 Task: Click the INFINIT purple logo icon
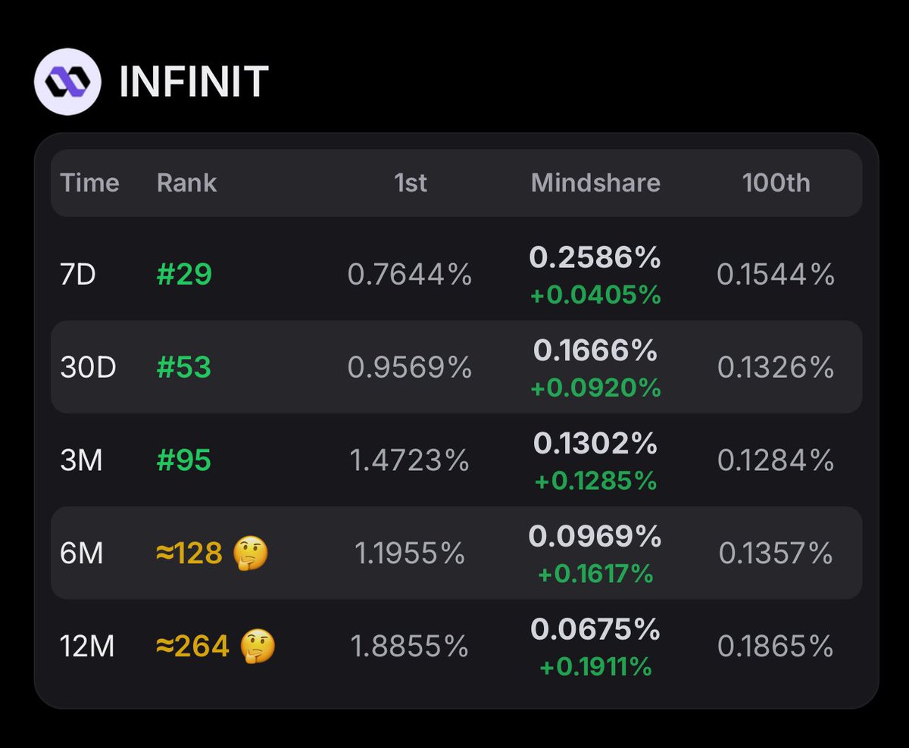(x=67, y=81)
